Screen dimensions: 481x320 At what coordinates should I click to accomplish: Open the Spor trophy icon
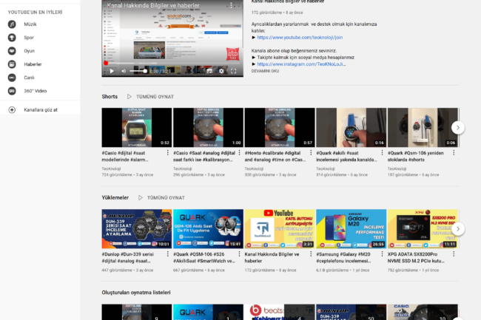(x=12, y=38)
